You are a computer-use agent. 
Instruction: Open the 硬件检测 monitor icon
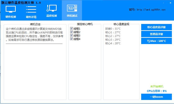pyautogui.click(x=11, y=9)
